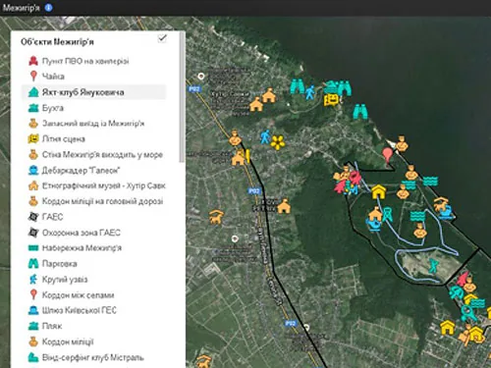Screen dimensions: 491x368
Task: Click the teal icon beside Яхт-клуб Януковича
Action: (x=33, y=92)
